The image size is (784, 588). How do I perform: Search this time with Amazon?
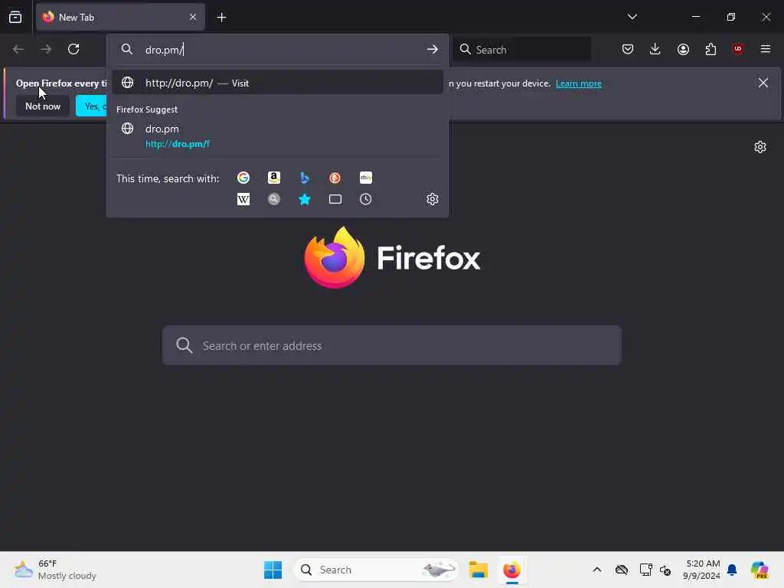pos(274,178)
